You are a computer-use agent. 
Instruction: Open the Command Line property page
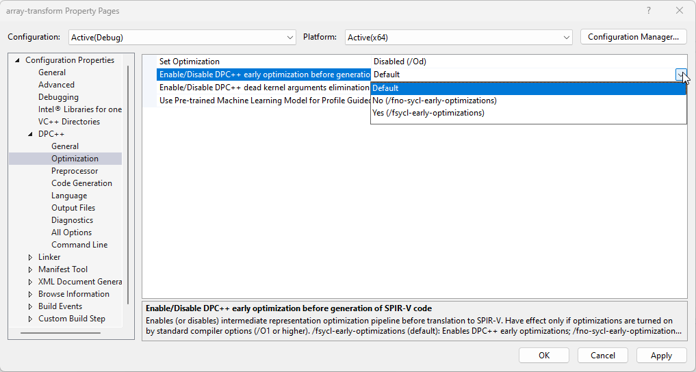[x=79, y=245]
